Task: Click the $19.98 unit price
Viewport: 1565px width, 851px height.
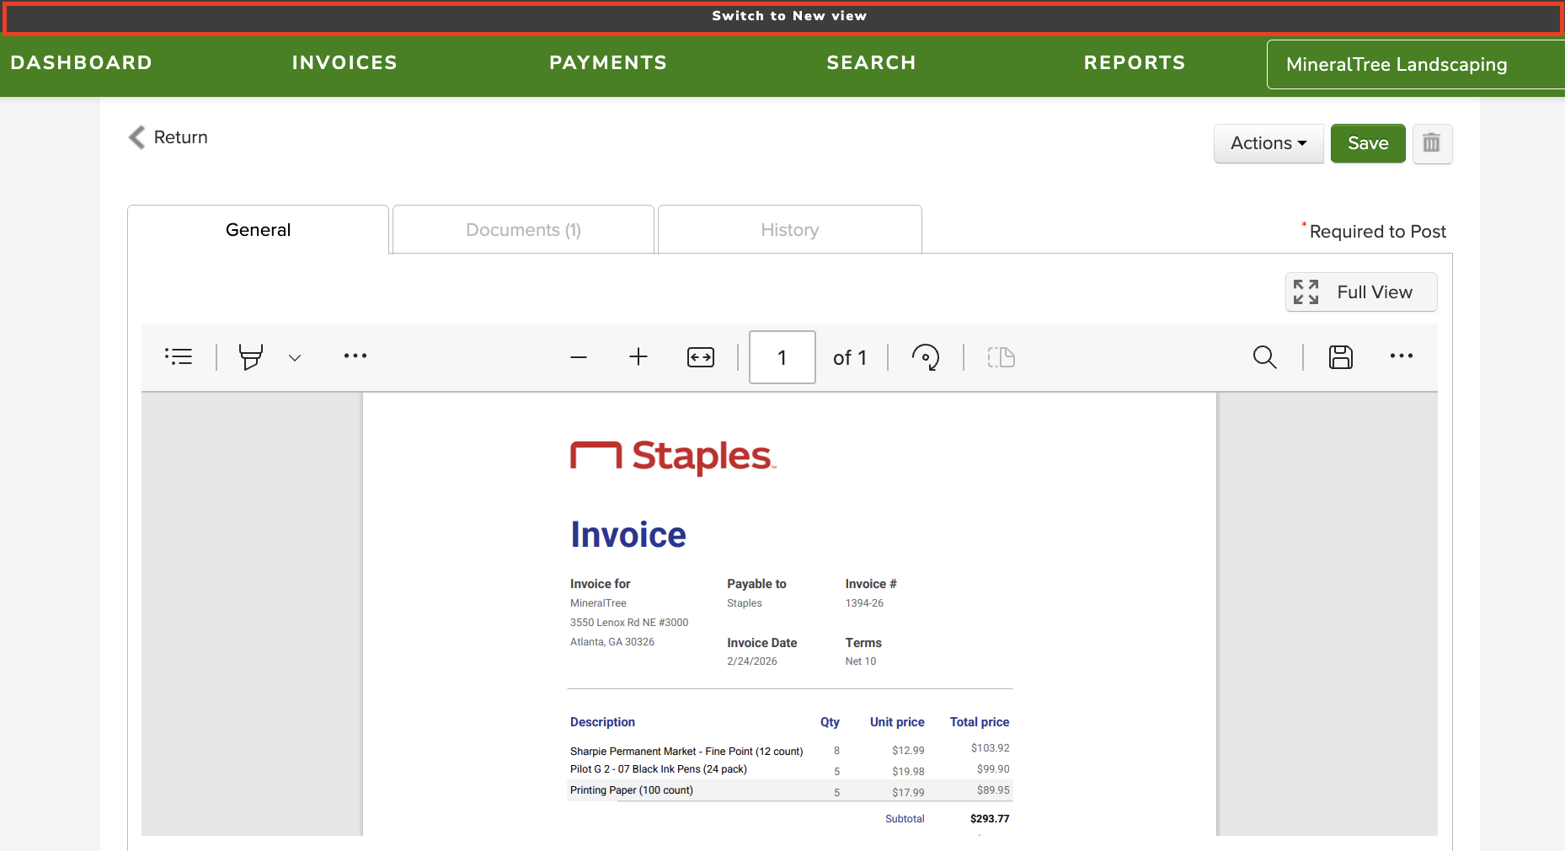Action: pyautogui.click(x=908, y=772)
